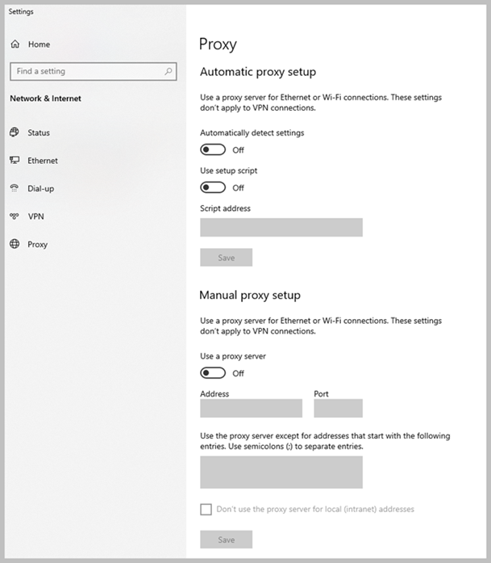491x563 pixels.
Task: Click the proxy exceptions text box
Action: (x=281, y=472)
